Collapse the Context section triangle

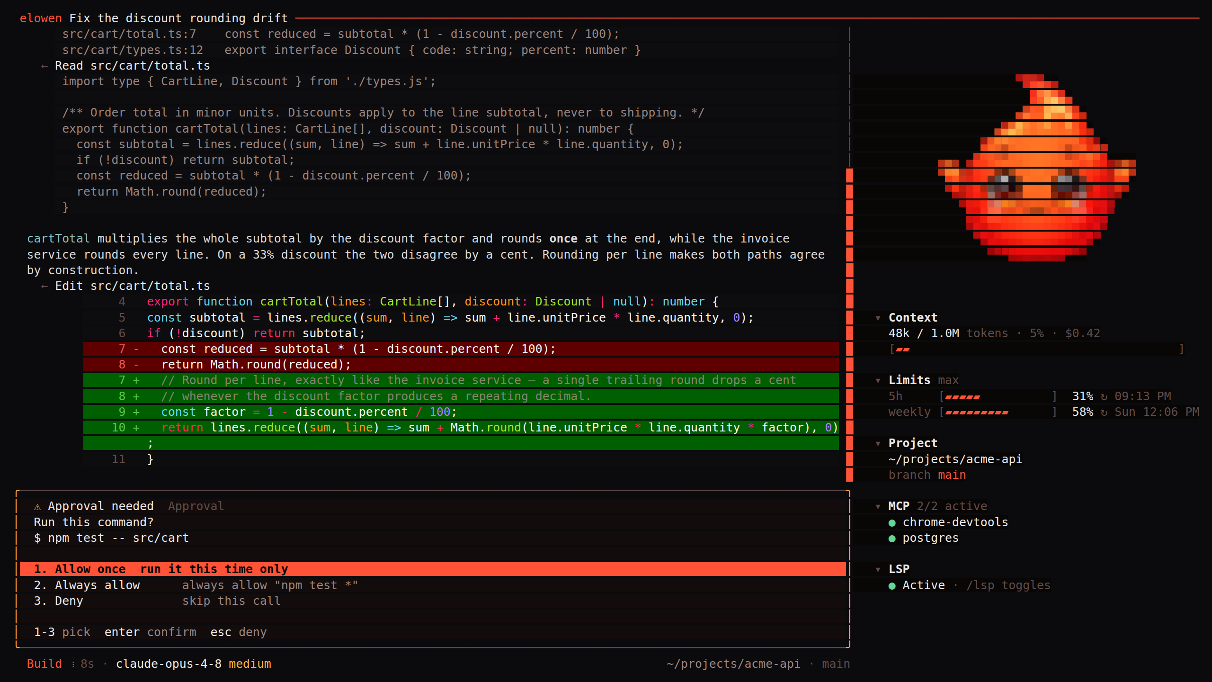tap(878, 318)
